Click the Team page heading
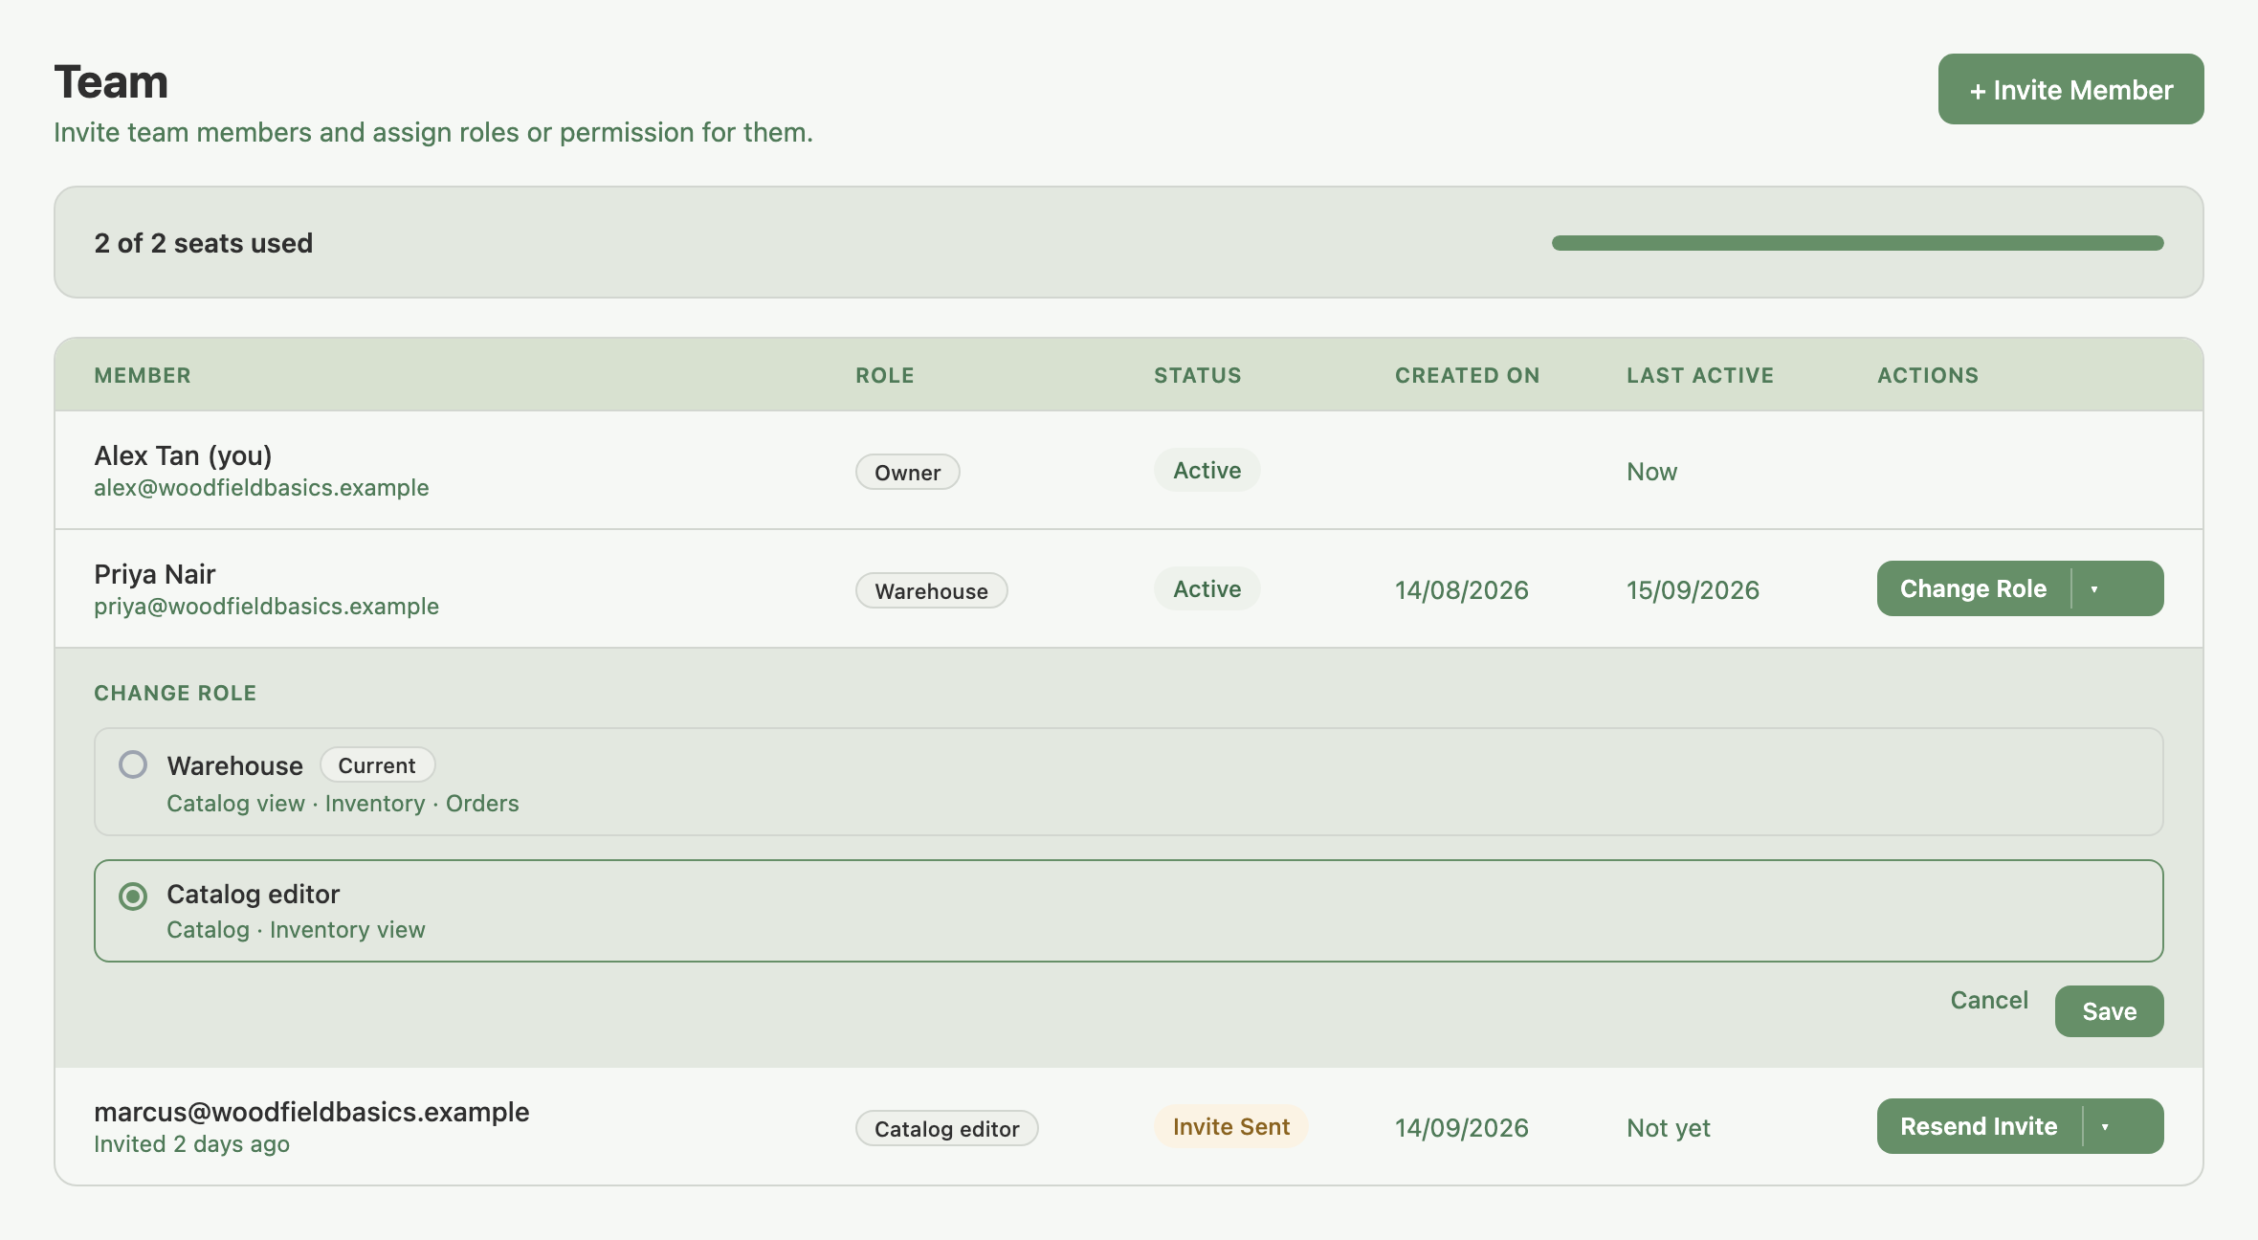Screen dimensions: 2258x1240 [x=111, y=82]
